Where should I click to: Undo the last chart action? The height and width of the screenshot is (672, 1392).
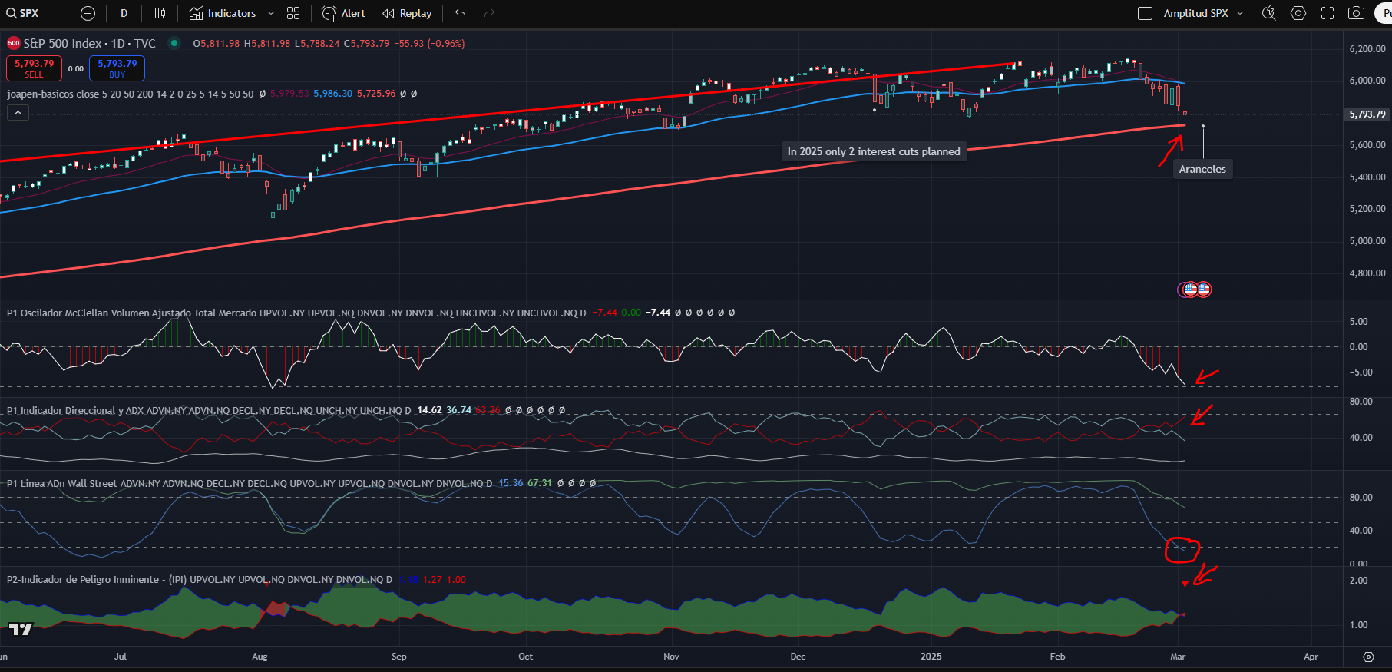point(461,13)
